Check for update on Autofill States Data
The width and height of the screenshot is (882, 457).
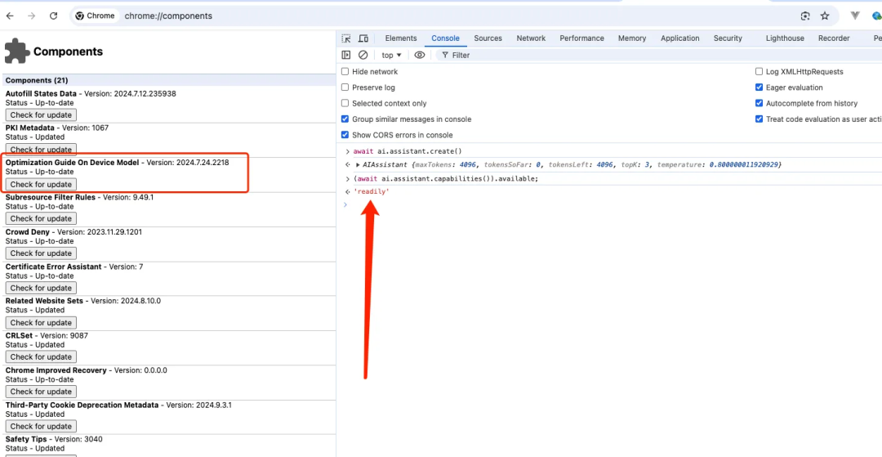(41, 115)
